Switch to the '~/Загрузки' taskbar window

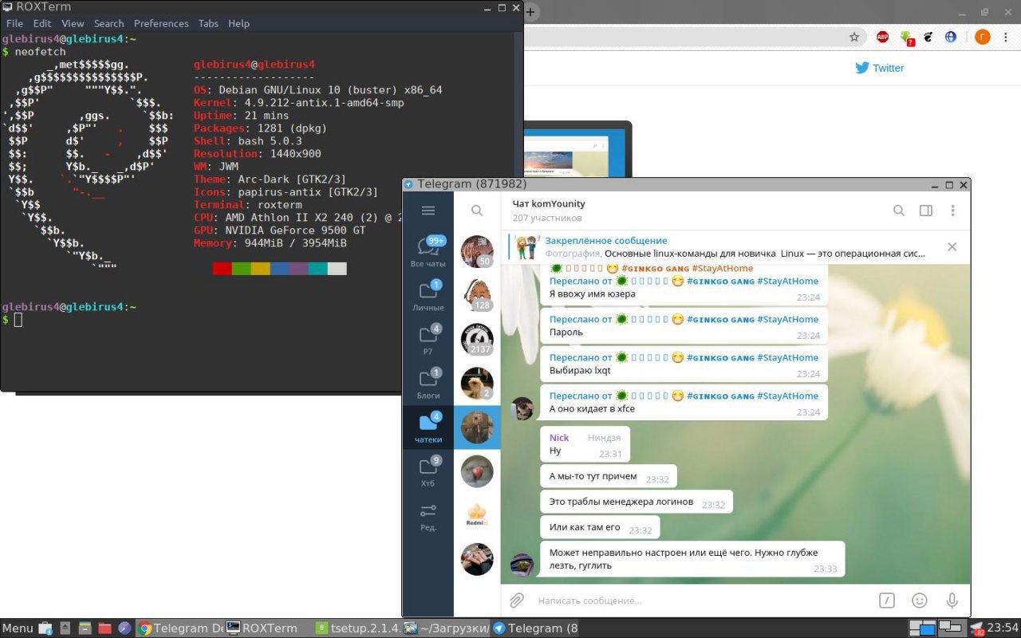point(446,628)
